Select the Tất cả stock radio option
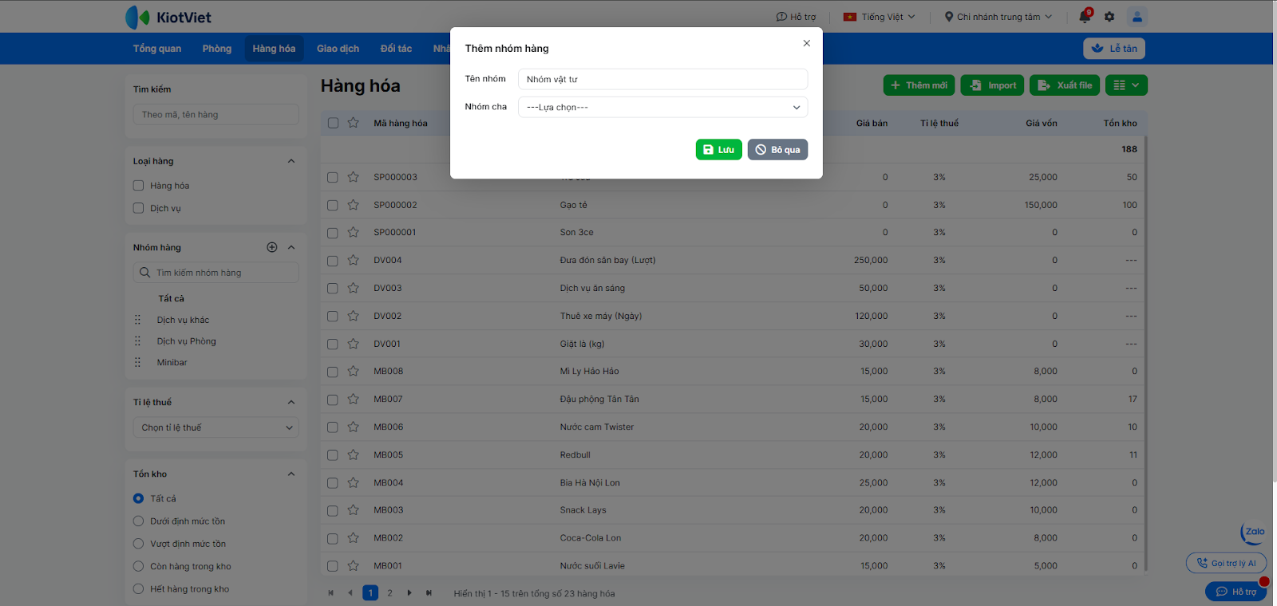Image resolution: width=1277 pixels, height=606 pixels. (x=138, y=498)
